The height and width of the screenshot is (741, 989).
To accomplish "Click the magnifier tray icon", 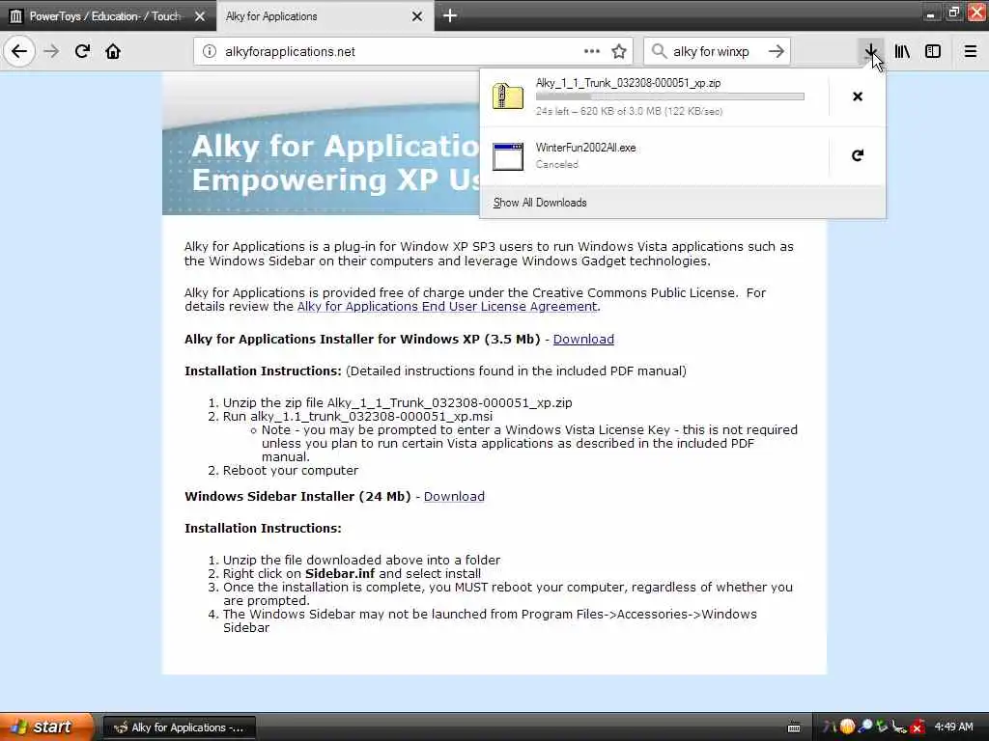I will click(x=865, y=727).
